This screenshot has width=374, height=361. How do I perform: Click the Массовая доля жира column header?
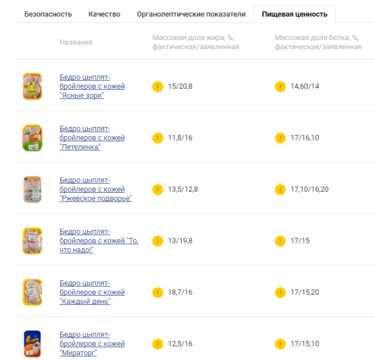click(x=196, y=42)
